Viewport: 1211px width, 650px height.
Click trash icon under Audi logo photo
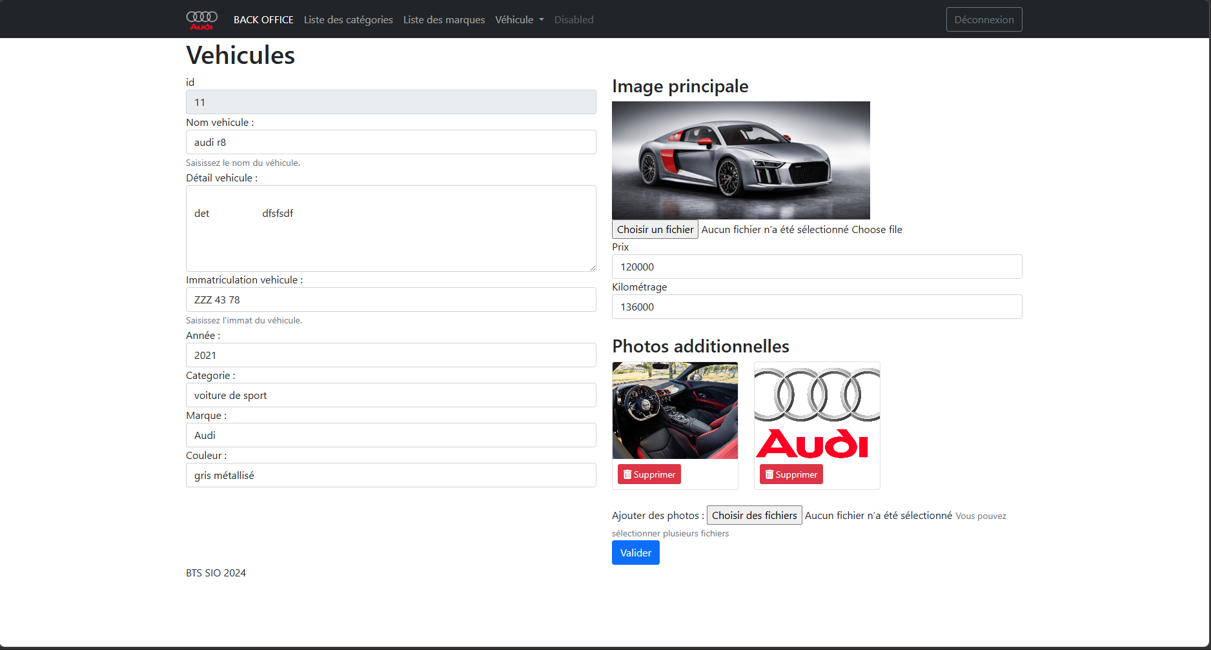(769, 474)
